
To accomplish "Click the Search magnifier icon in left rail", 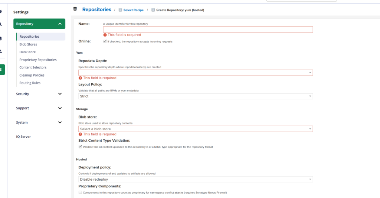I will pos(1,24).
